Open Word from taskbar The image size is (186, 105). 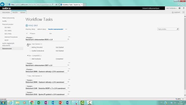[x=68, y=103]
